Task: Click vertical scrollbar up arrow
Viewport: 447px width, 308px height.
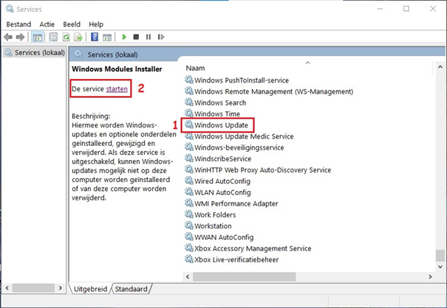Action: [440, 67]
